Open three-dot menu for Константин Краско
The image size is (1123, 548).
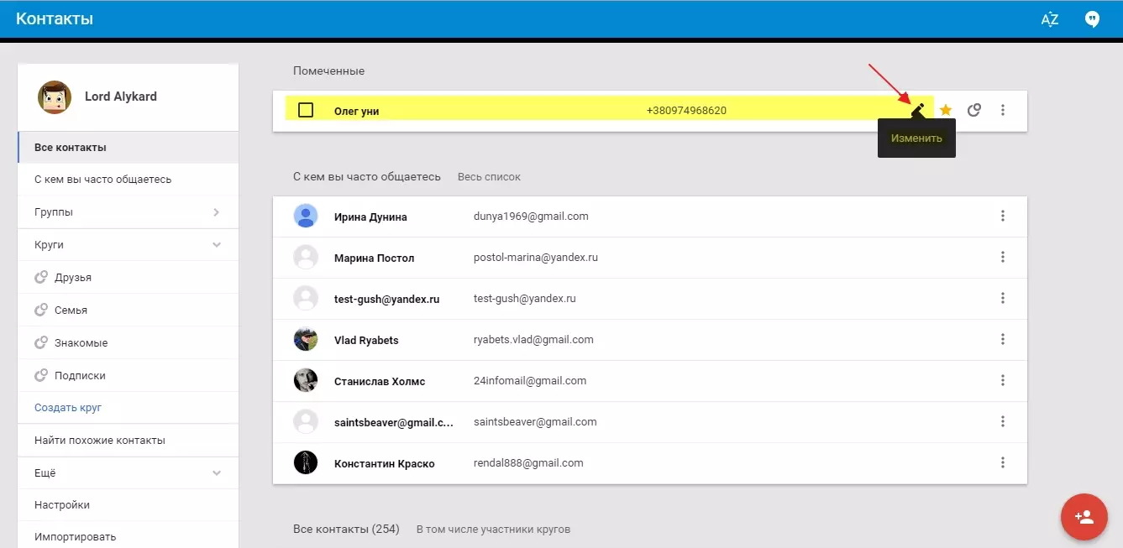pyautogui.click(x=1003, y=462)
